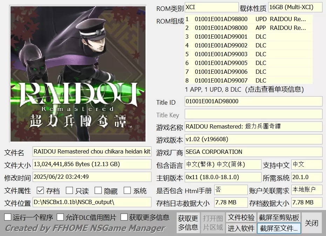This screenshot has width=326, height=236.
Task: Click the 进入软件 button
Action: (x=241, y=228)
